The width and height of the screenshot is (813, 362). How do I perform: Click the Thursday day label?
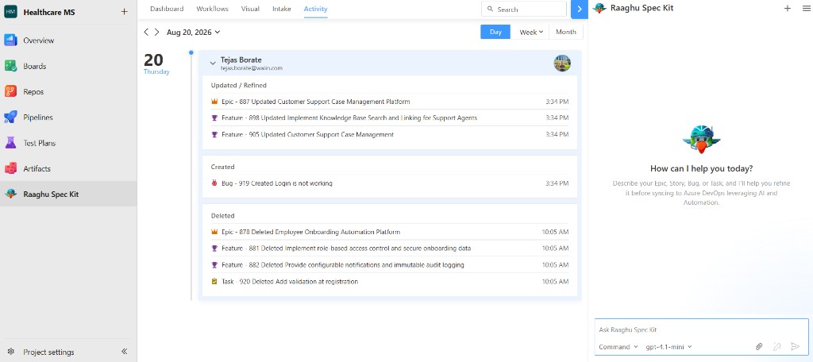coord(156,72)
